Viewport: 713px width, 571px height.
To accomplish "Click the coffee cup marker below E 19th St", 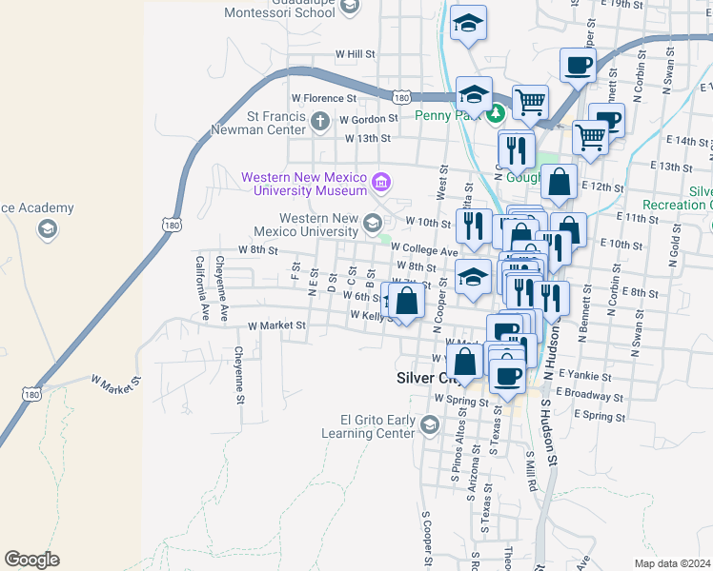I will 578,66.
